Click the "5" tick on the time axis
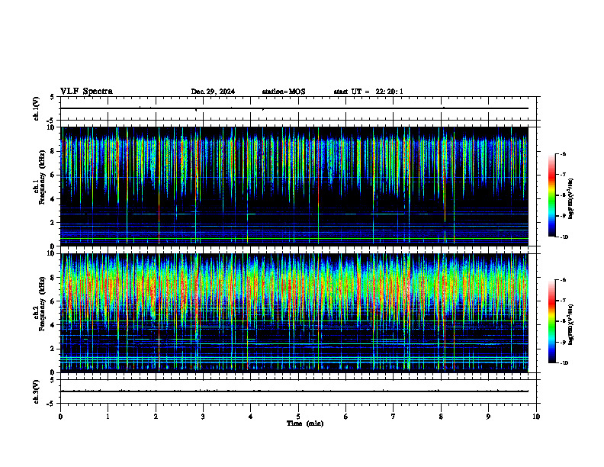Screen dimensions: 604x467 (x=298, y=417)
